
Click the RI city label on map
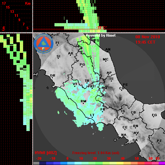[x=92, y=86]
